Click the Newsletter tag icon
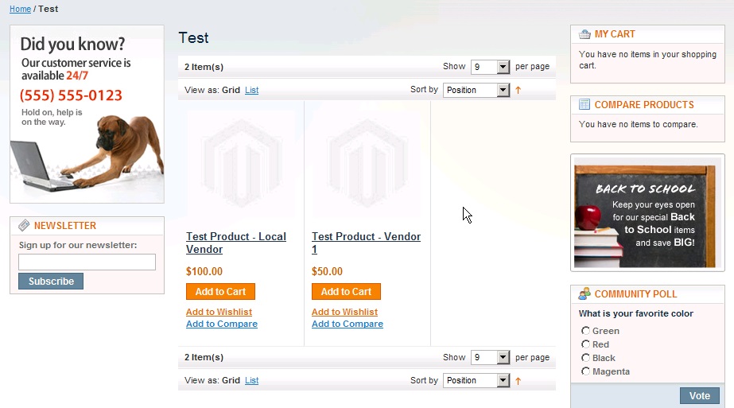This screenshot has width=734, height=408. point(24,226)
